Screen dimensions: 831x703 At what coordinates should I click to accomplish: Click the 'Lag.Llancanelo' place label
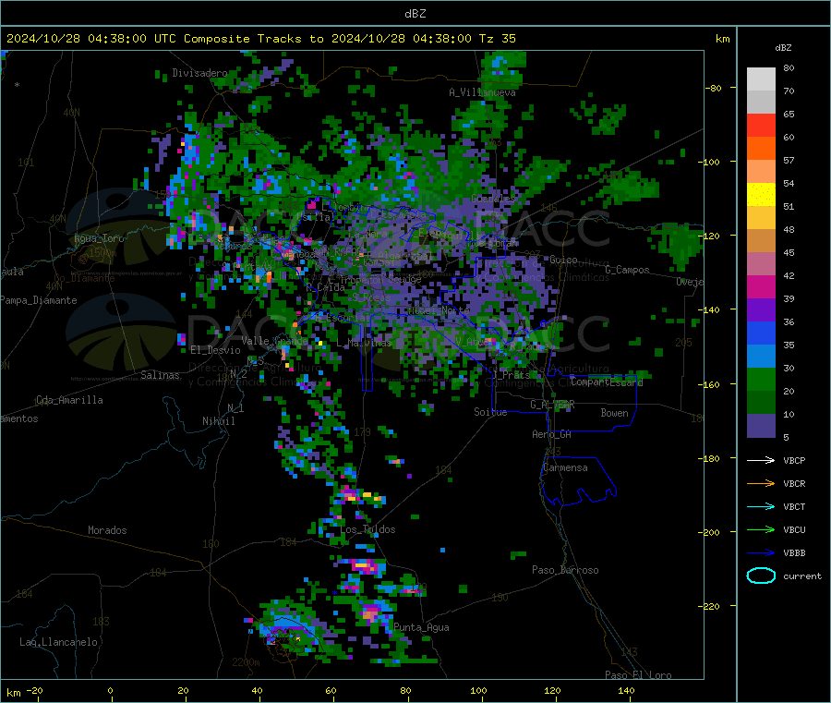pyautogui.click(x=58, y=642)
